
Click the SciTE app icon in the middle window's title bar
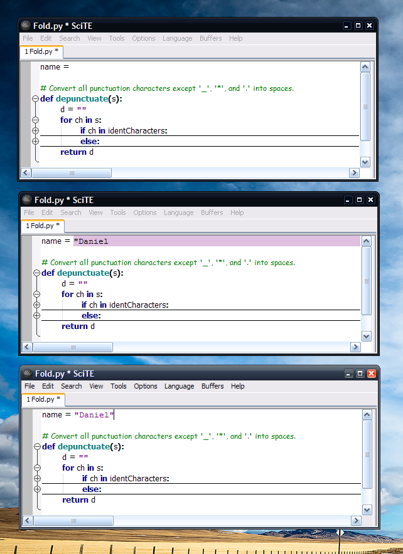[27, 200]
